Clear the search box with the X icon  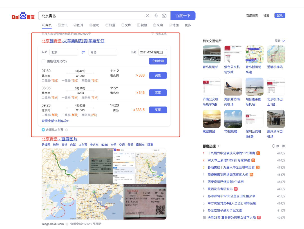point(147,15)
